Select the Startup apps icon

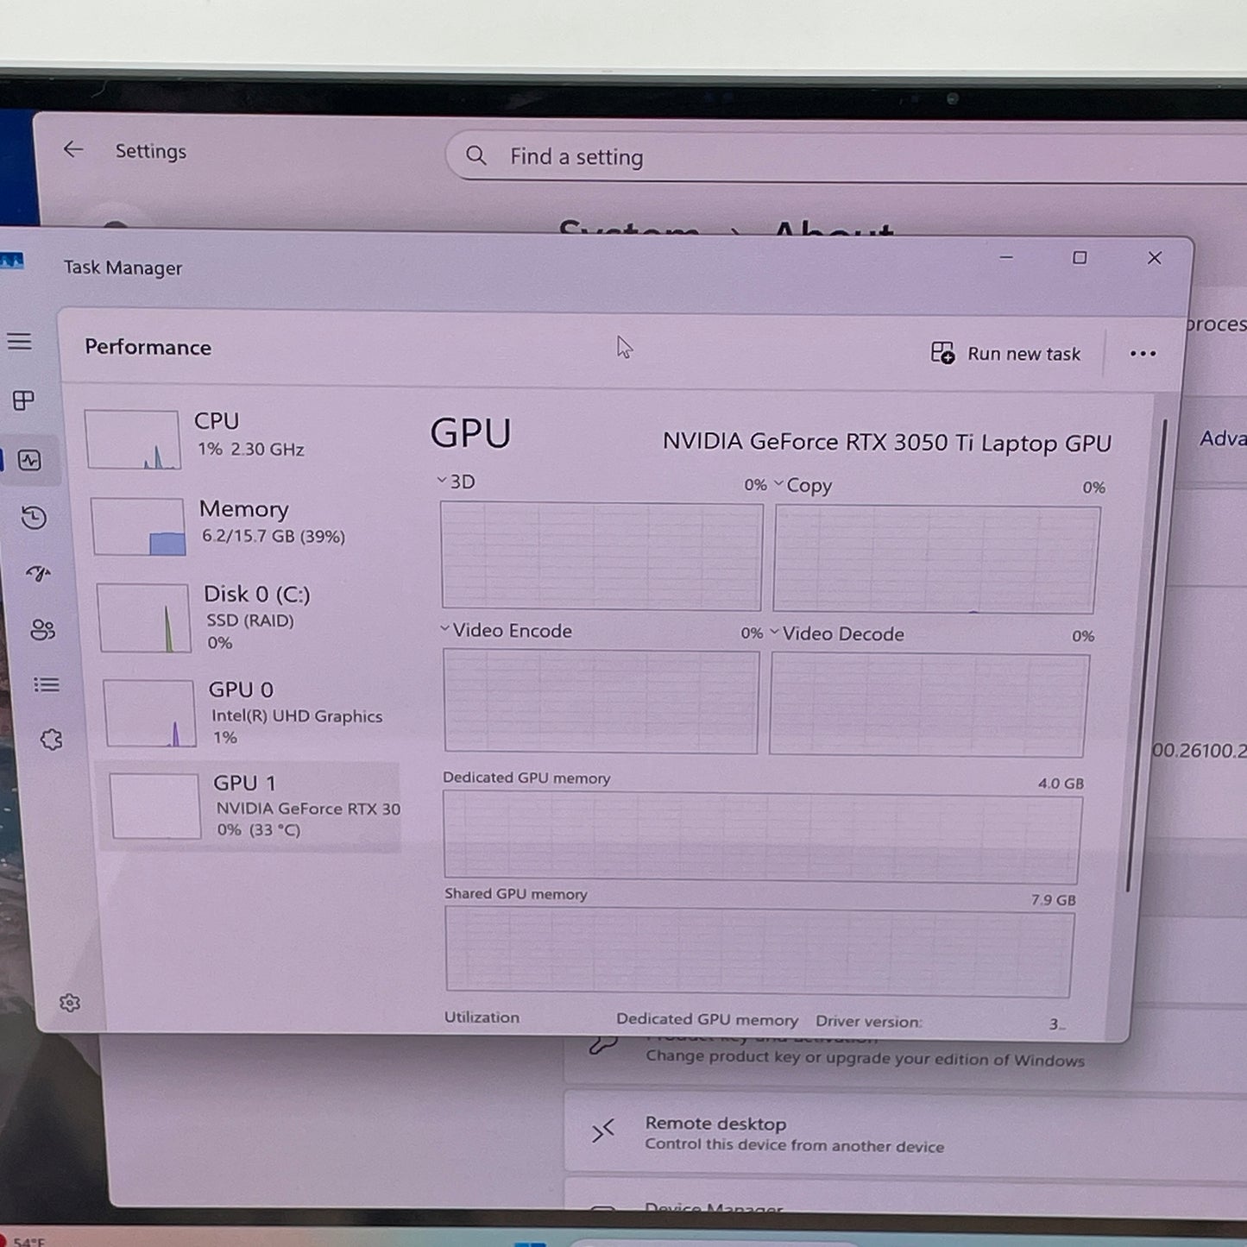pyautogui.click(x=35, y=572)
